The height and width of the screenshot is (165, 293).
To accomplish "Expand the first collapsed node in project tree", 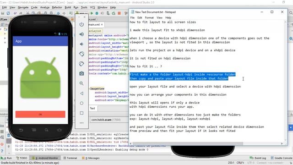I will point(5,34).
